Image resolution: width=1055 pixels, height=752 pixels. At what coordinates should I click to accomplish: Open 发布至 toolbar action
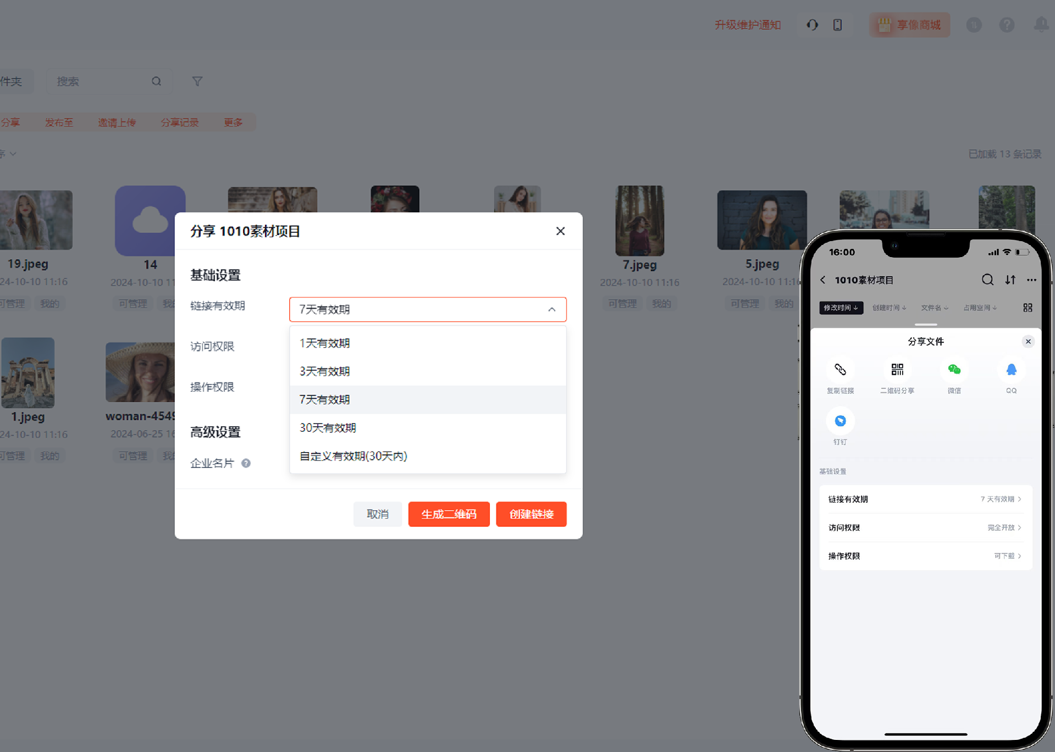pyautogui.click(x=59, y=122)
